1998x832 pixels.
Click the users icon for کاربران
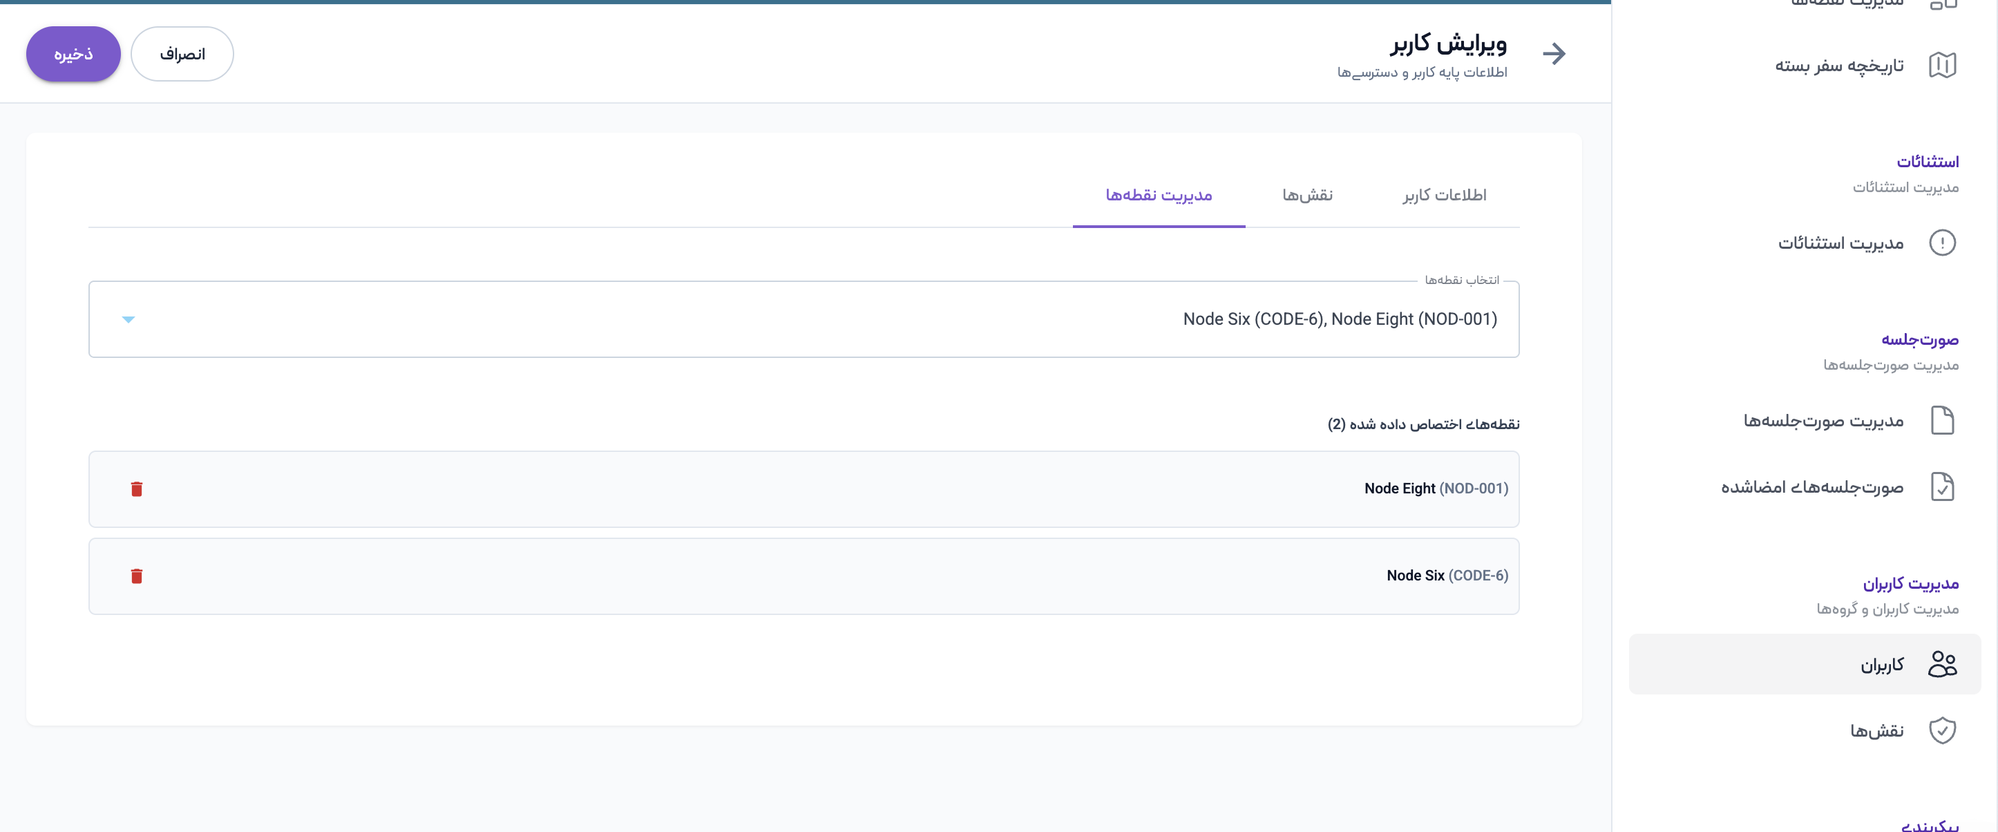(x=1941, y=664)
